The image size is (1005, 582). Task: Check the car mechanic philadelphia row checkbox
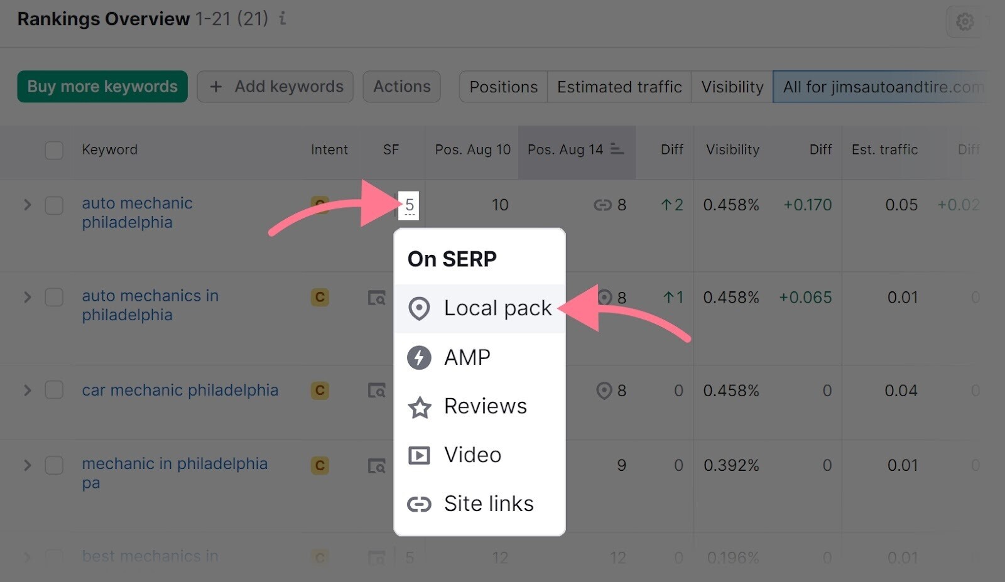[54, 390]
